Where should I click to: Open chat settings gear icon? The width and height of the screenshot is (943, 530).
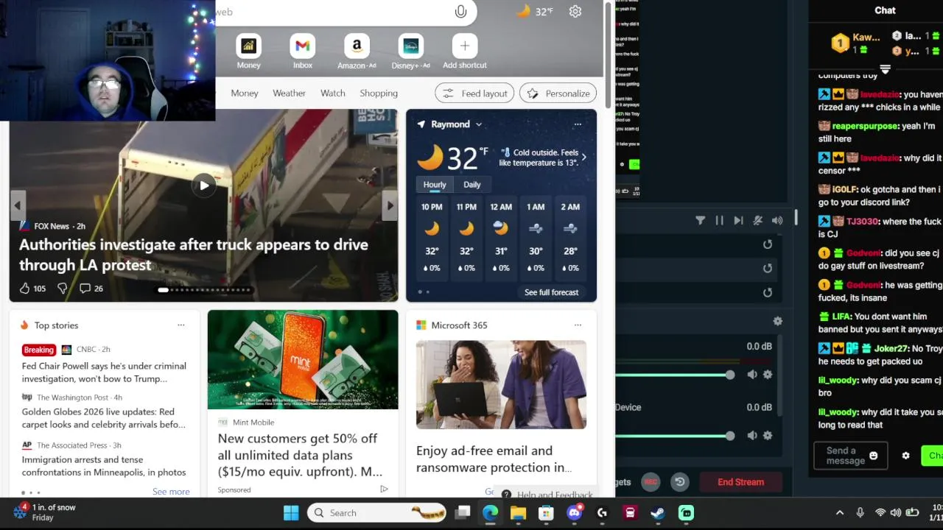(905, 456)
